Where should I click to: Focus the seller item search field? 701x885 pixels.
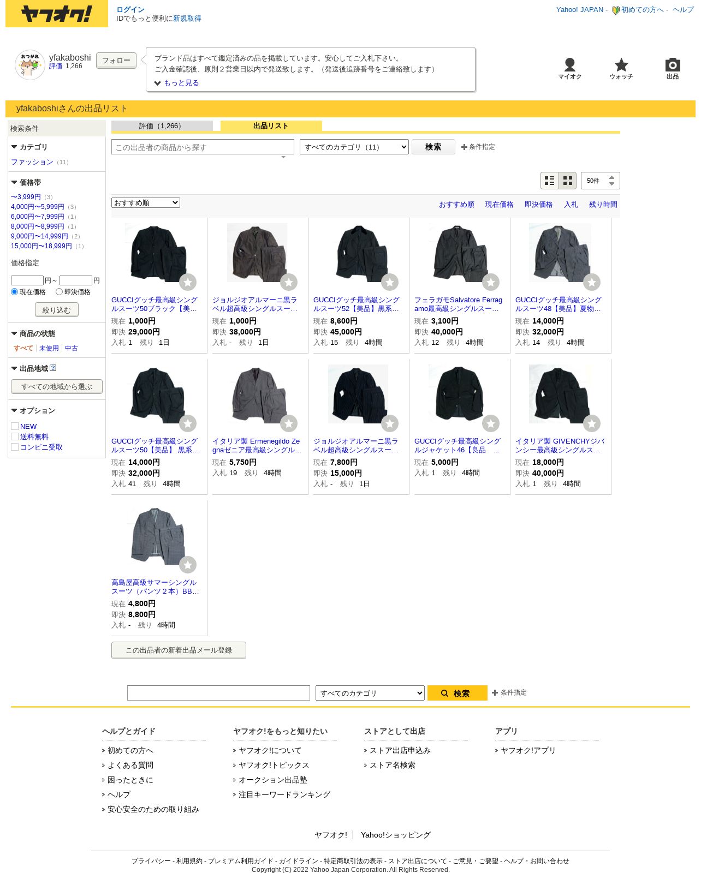pyautogui.click(x=203, y=147)
